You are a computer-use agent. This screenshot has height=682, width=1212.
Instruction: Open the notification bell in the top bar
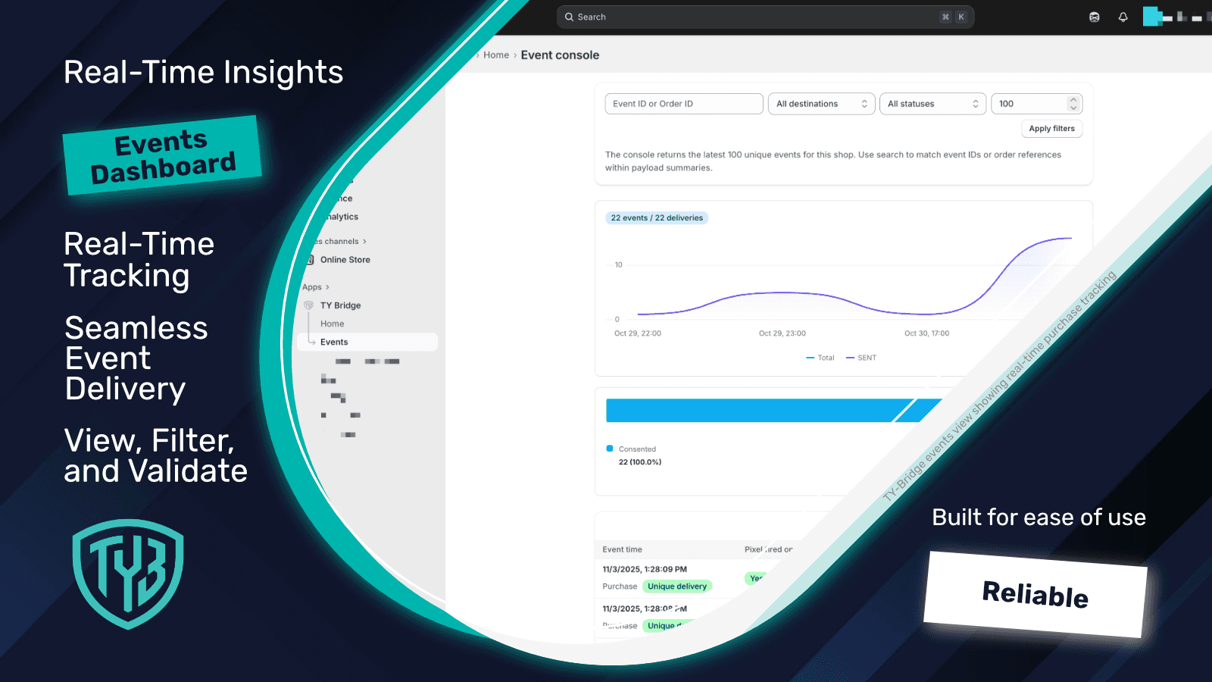coord(1123,16)
